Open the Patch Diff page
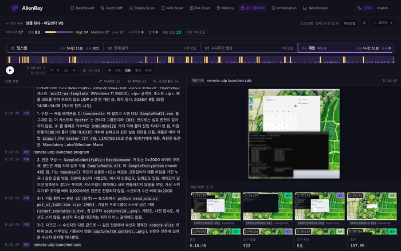The image size is (401, 251). pyautogui.click(x=112, y=8)
